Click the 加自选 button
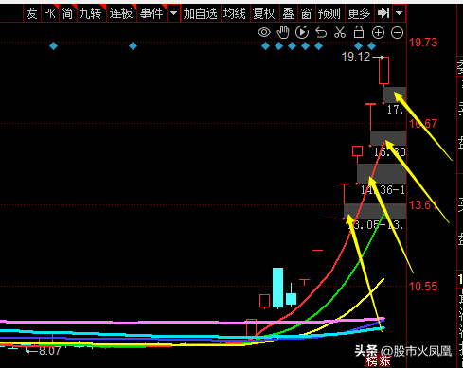This screenshot has width=463, height=368. (201, 13)
